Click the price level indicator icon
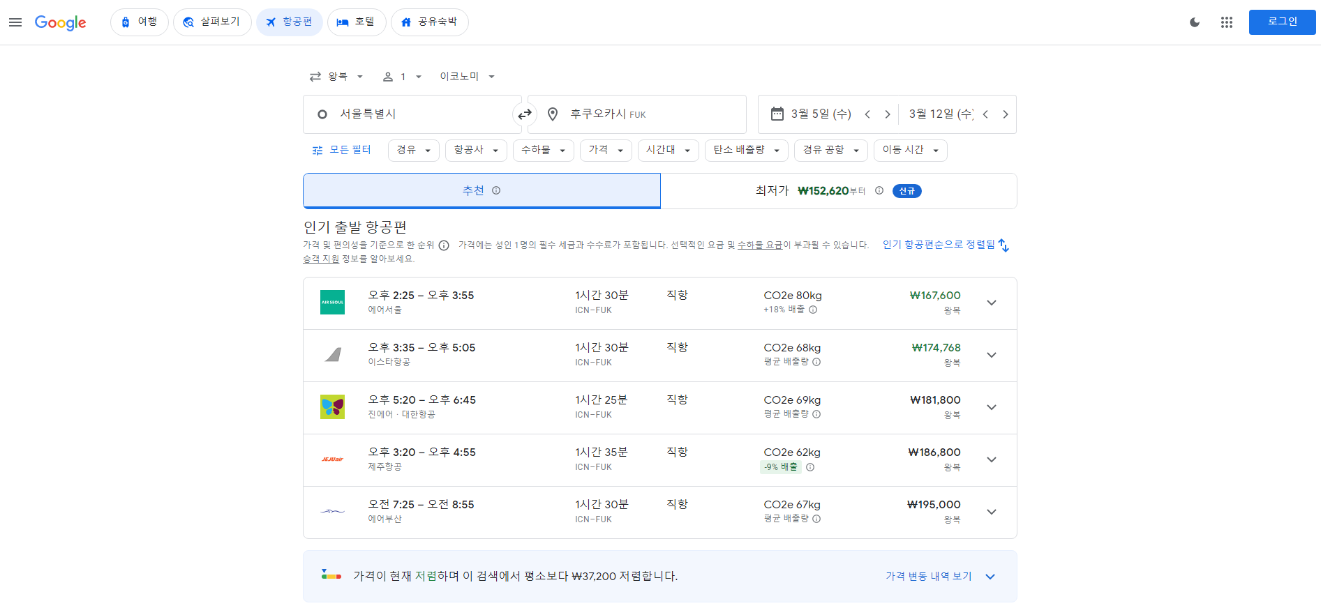Image resolution: width=1321 pixels, height=608 pixels. [x=331, y=575]
